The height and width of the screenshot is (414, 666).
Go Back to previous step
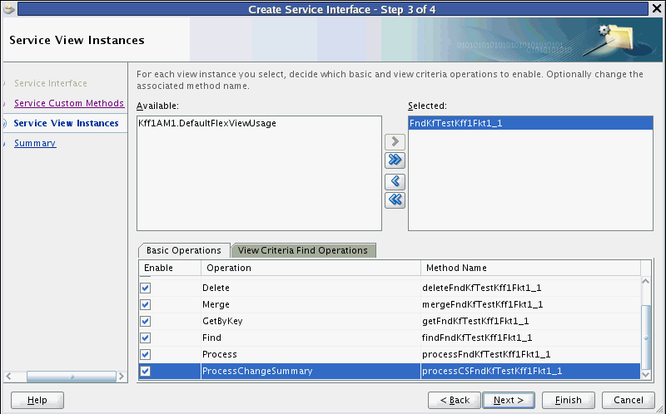click(455, 400)
